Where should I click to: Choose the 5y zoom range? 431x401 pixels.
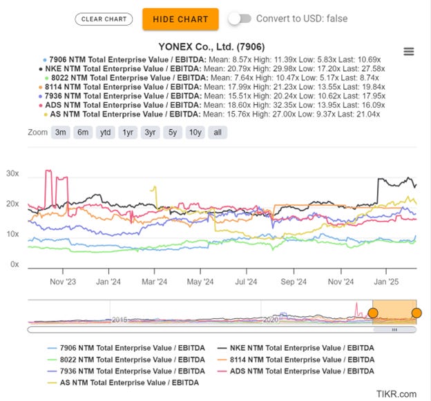[173, 133]
